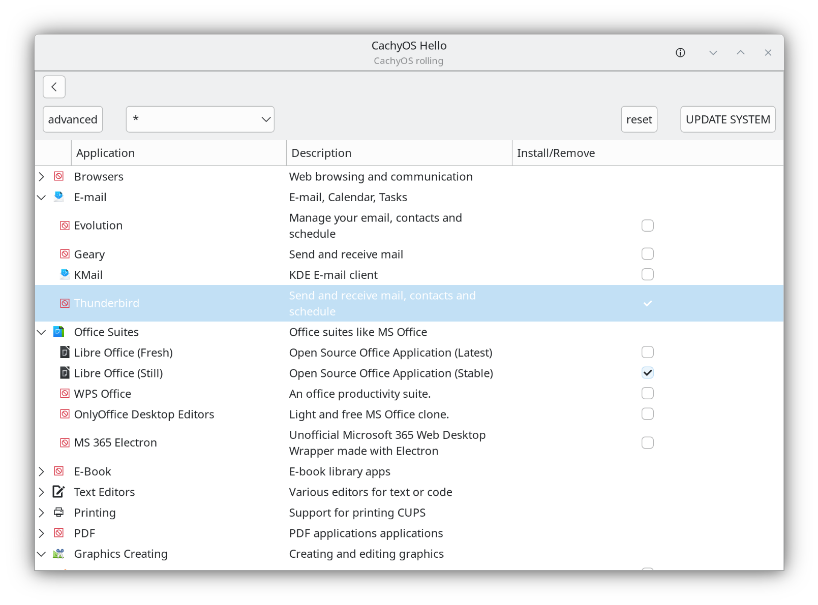
Task: Click the Libre Office (Fresh) icon
Action: (65, 352)
